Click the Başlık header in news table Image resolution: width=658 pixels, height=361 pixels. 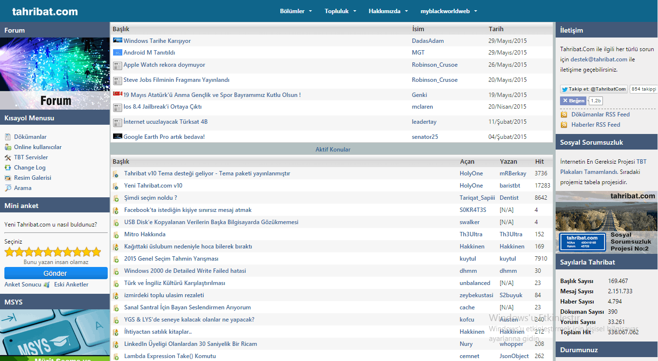coord(121,29)
